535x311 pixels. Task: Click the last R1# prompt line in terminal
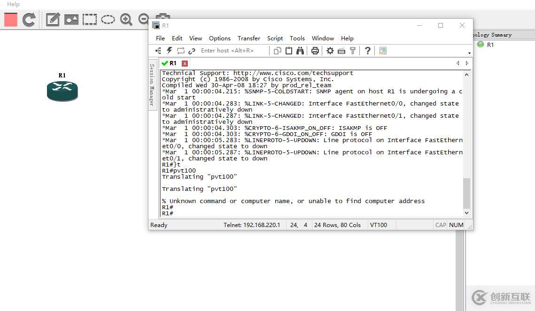[168, 213]
